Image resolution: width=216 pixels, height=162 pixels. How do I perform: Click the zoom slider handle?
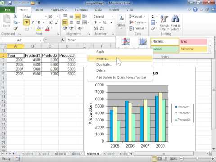(x=197, y=158)
